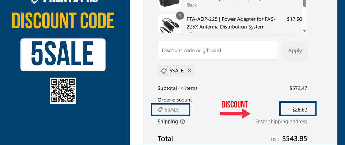Click the large white 5SALE code box

click(63, 55)
